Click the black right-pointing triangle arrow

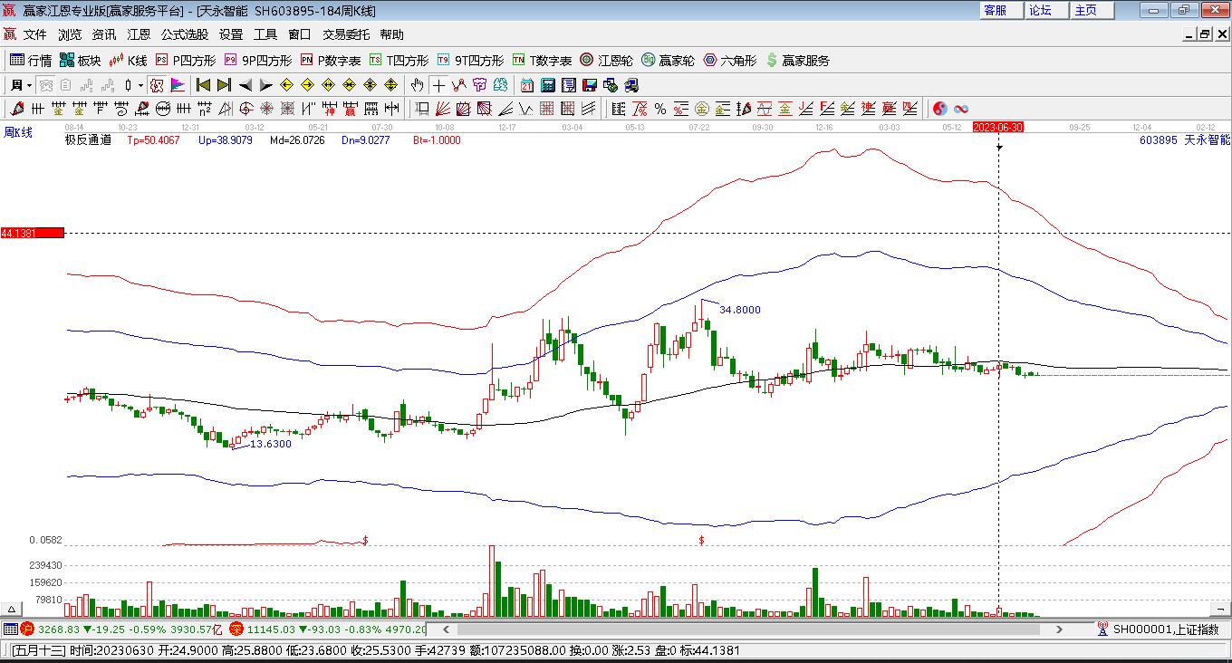(x=265, y=85)
